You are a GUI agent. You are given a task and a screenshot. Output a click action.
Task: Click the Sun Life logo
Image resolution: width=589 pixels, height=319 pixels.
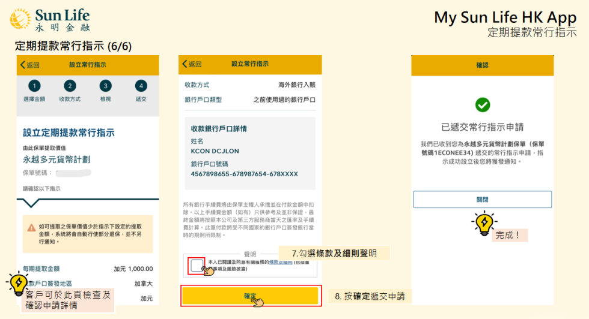49,19
